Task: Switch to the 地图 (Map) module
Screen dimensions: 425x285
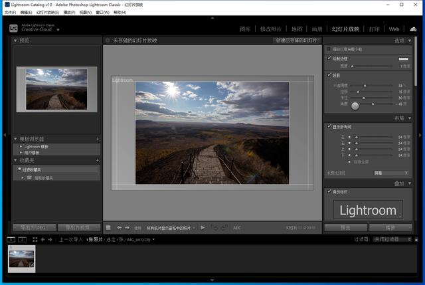Action: coord(297,29)
